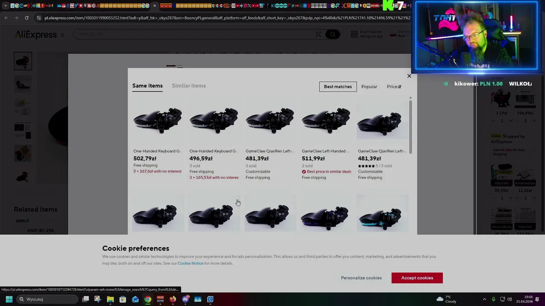The image size is (545, 306).
Task: Click the green microphone tray icon
Action: (x=493, y=299)
